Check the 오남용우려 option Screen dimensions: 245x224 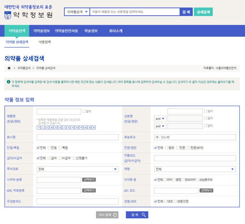pyautogui.click(x=197, y=180)
